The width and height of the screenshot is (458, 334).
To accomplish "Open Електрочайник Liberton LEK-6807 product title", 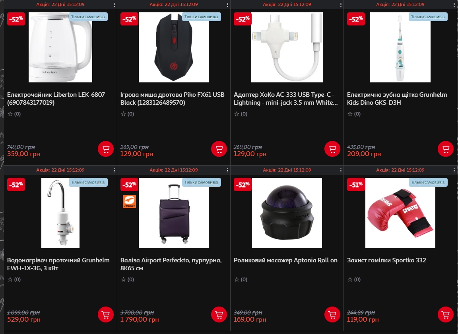I will [x=56, y=99].
